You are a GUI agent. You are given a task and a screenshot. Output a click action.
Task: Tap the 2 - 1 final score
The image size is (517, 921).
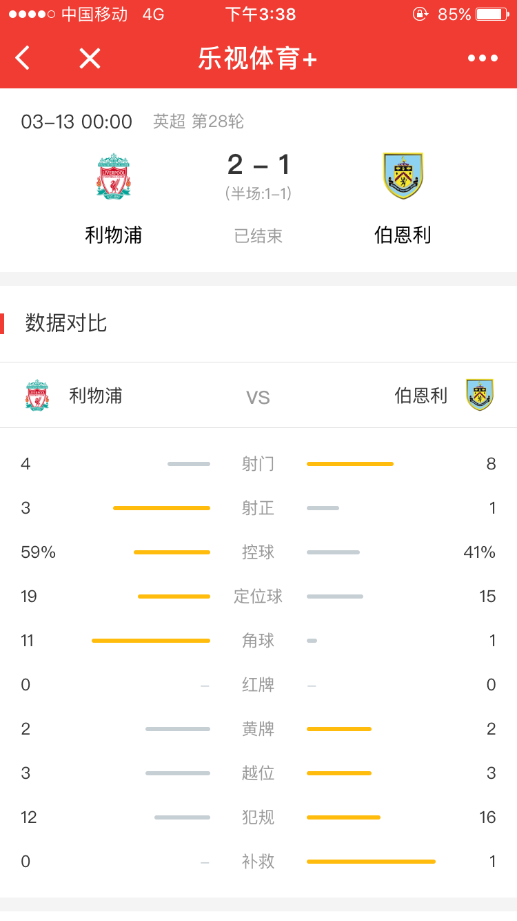(x=258, y=164)
